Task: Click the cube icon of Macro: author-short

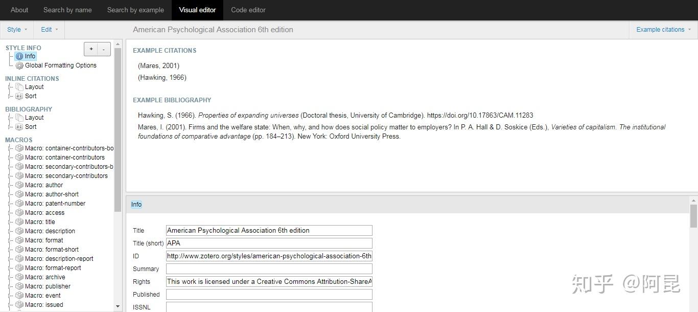Action: click(x=19, y=194)
